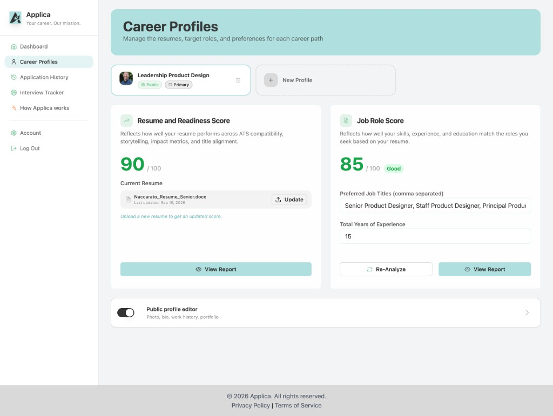
Task: Click the plus icon for New Profile
Action: pyautogui.click(x=271, y=80)
